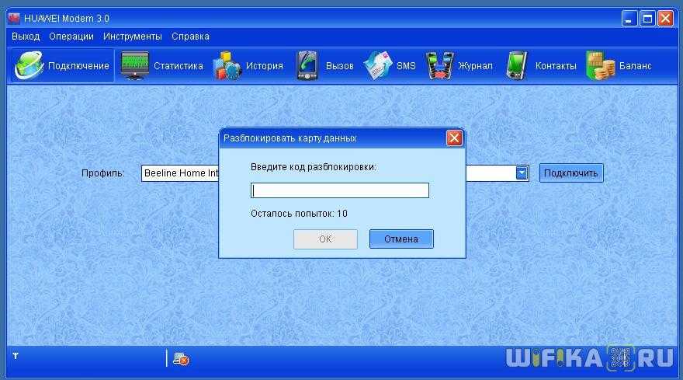The image size is (683, 380).
Task: Open Контакты contacts device icon
Action: point(517,66)
